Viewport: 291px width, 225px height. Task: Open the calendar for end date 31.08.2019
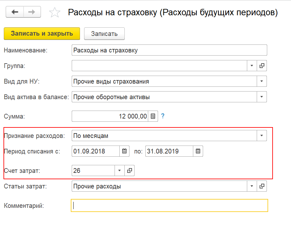point(198,151)
